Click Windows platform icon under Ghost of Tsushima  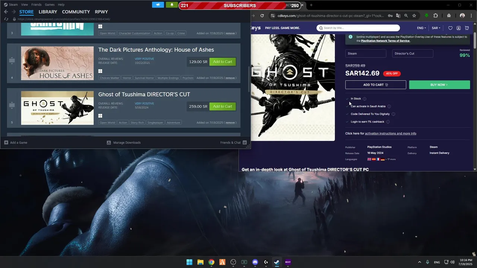click(x=100, y=116)
